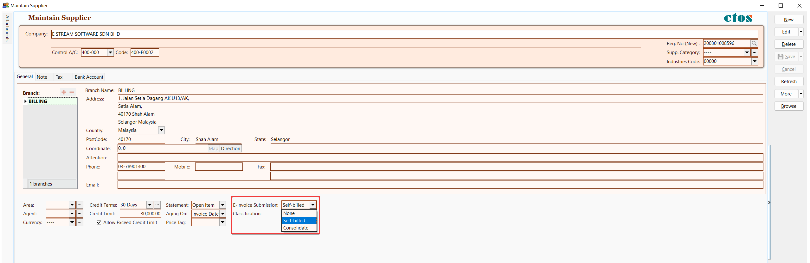Image resolution: width=810 pixels, height=263 pixels.
Task: Click the plus icon to add branch
Action: tap(64, 92)
